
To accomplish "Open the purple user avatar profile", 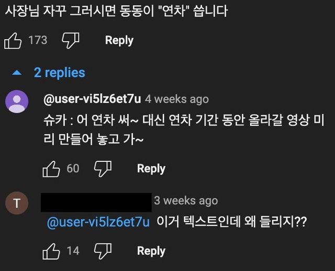I will point(17,101).
